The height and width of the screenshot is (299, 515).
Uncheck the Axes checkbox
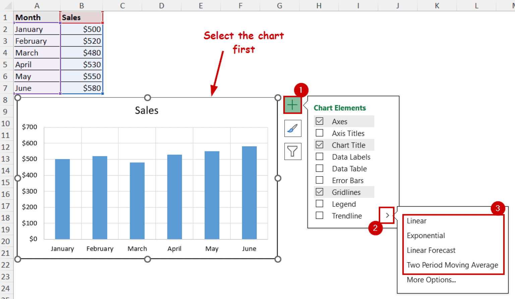tap(319, 121)
